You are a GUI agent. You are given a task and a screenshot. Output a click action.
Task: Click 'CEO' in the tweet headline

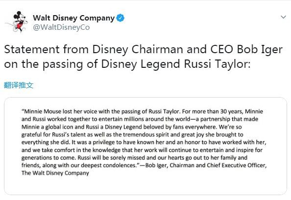coord(222,49)
